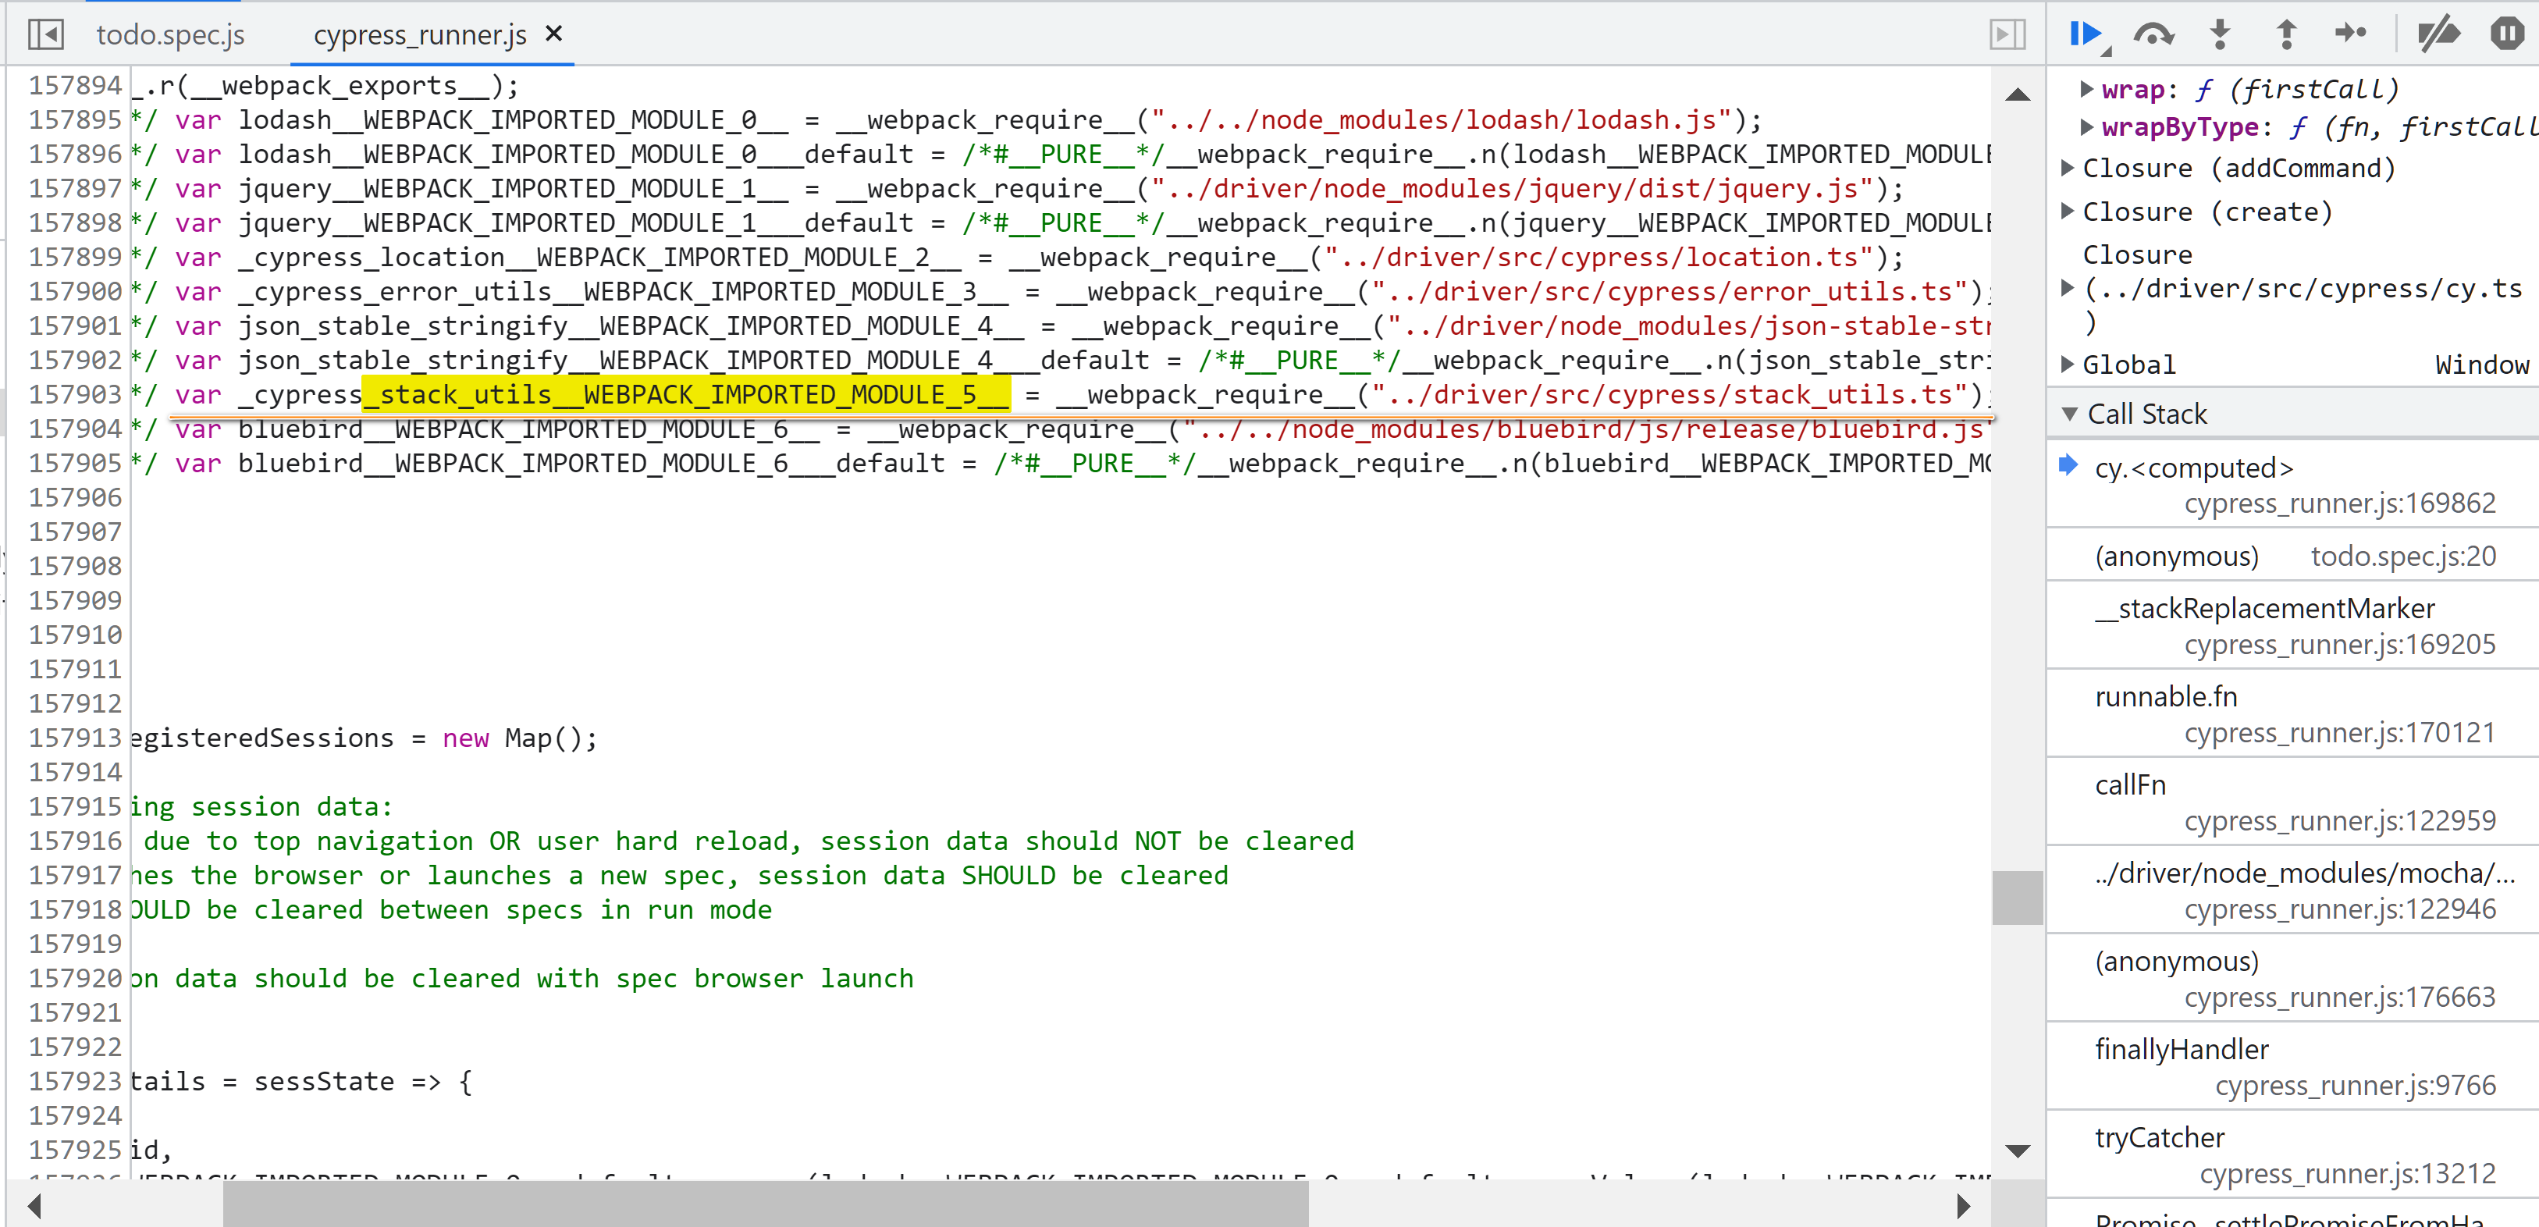The width and height of the screenshot is (2539, 1227).
Task: Step into next function call
Action: pos(2220,34)
